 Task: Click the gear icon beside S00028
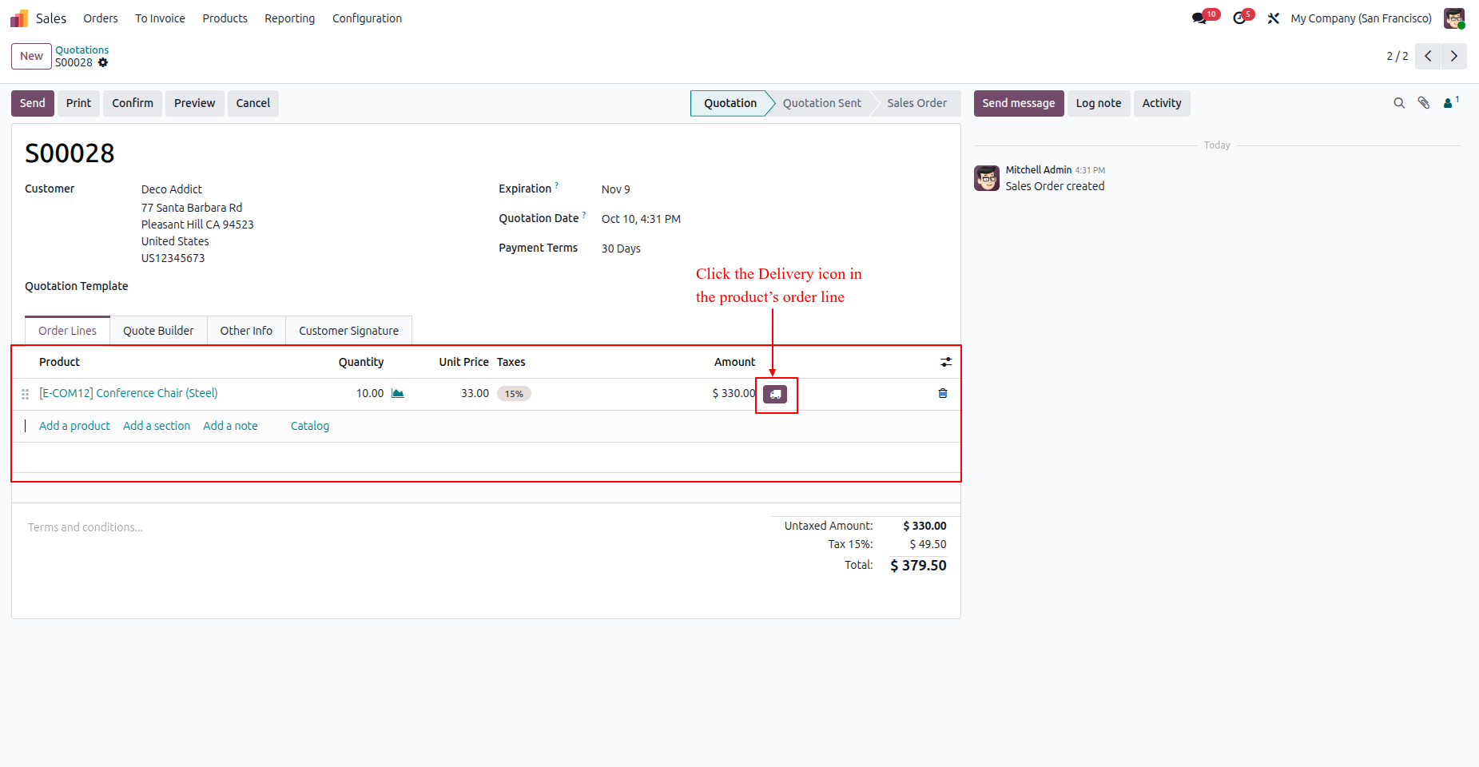(x=103, y=62)
